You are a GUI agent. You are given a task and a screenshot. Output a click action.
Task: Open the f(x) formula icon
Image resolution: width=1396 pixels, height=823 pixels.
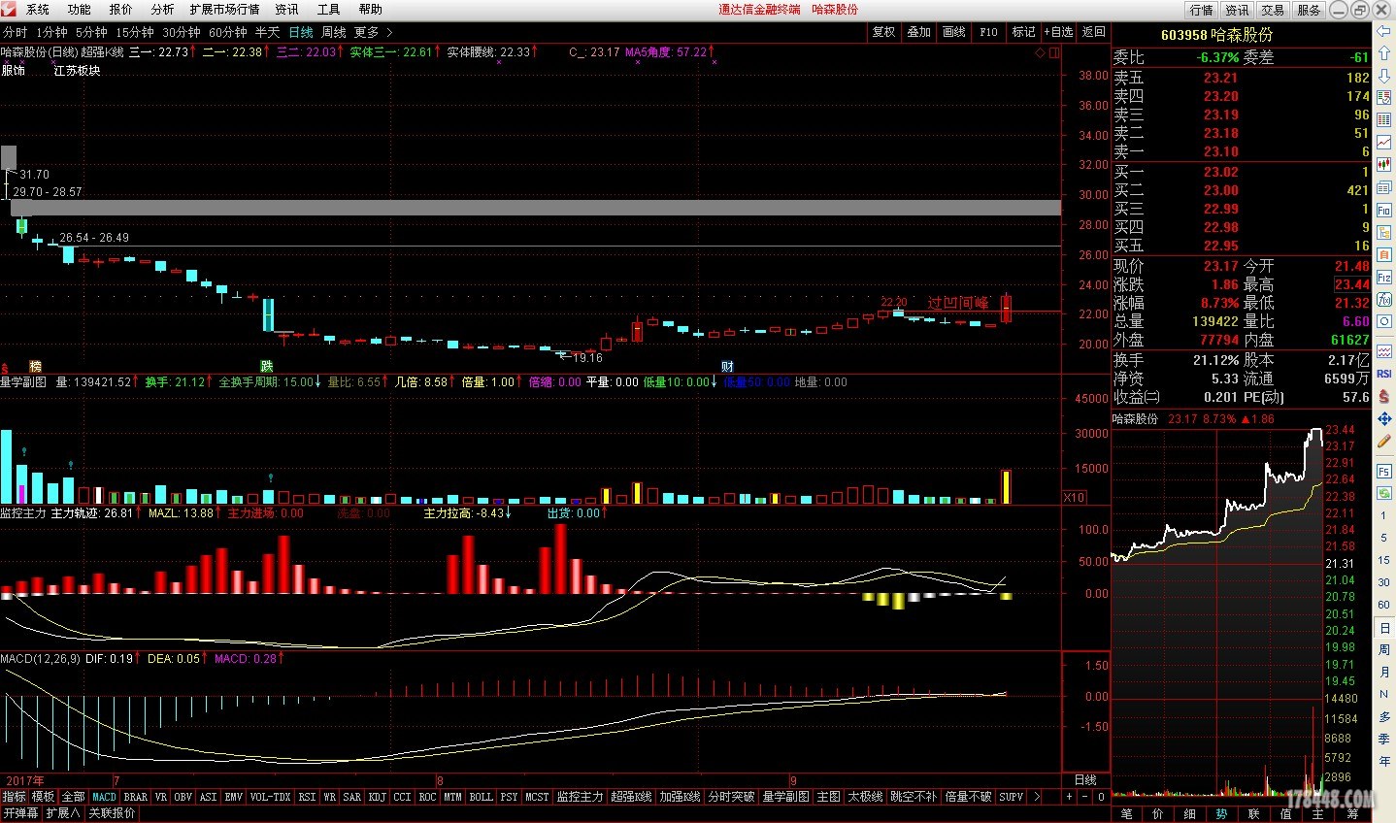pos(1384,300)
